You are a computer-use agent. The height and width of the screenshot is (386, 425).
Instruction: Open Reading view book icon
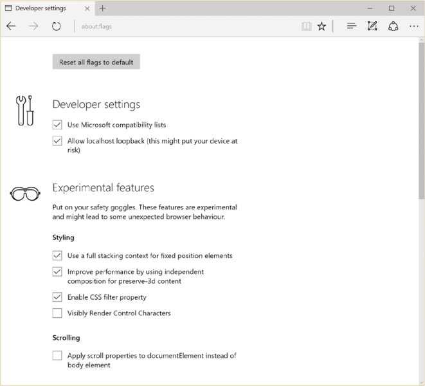pyautogui.click(x=306, y=26)
